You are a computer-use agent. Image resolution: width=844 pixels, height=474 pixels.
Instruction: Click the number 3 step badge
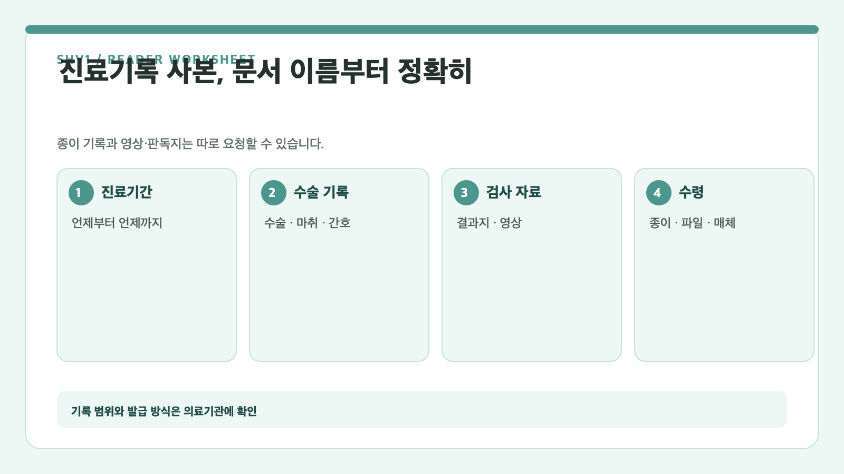point(466,193)
